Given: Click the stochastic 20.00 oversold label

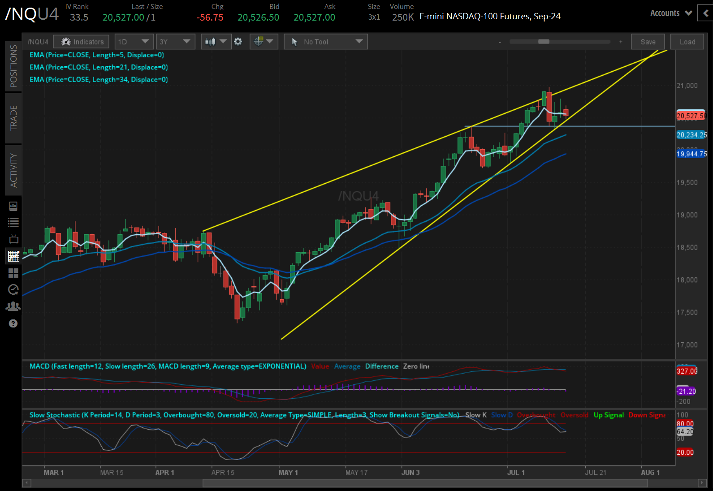Looking at the screenshot, I should pos(685,452).
